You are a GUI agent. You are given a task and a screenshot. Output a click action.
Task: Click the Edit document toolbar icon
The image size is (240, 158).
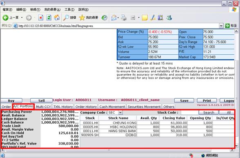(x=133, y=18)
